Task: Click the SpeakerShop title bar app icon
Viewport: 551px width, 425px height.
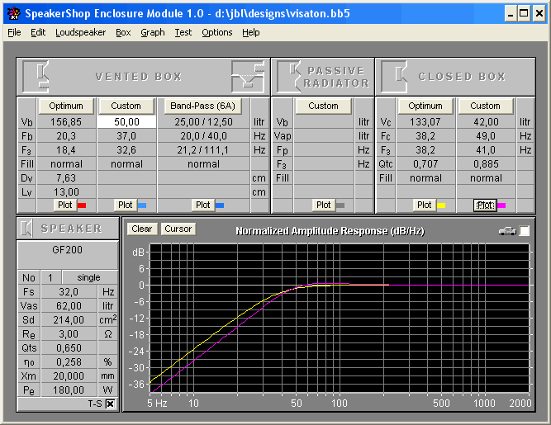Action: (x=14, y=13)
